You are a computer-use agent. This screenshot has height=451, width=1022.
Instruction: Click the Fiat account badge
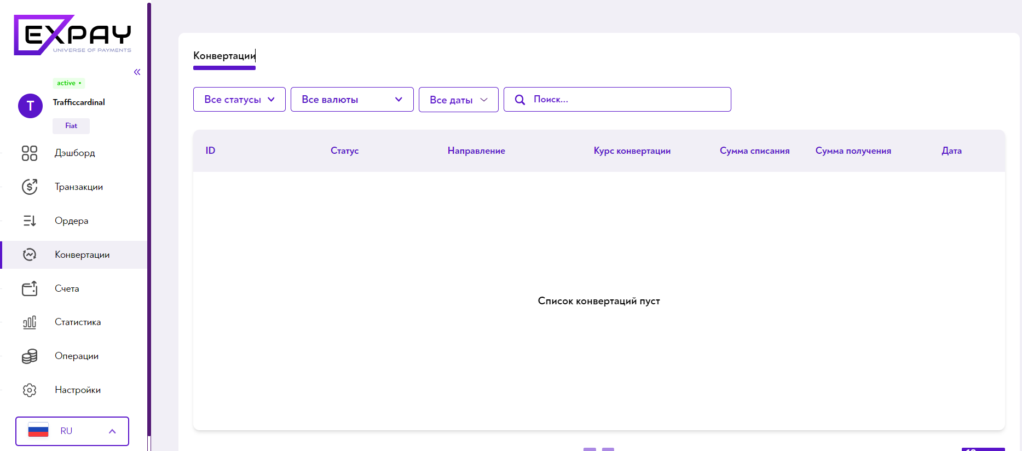(x=71, y=126)
